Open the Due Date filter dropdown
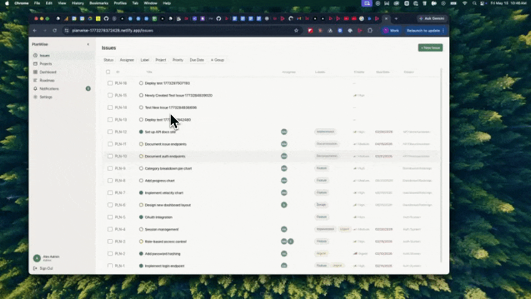The height and width of the screenshot is (299, 531). [x=197, y=60]
